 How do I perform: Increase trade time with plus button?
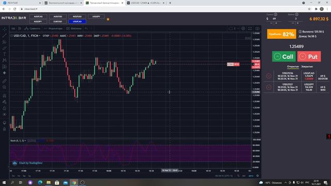click(298, 23)
